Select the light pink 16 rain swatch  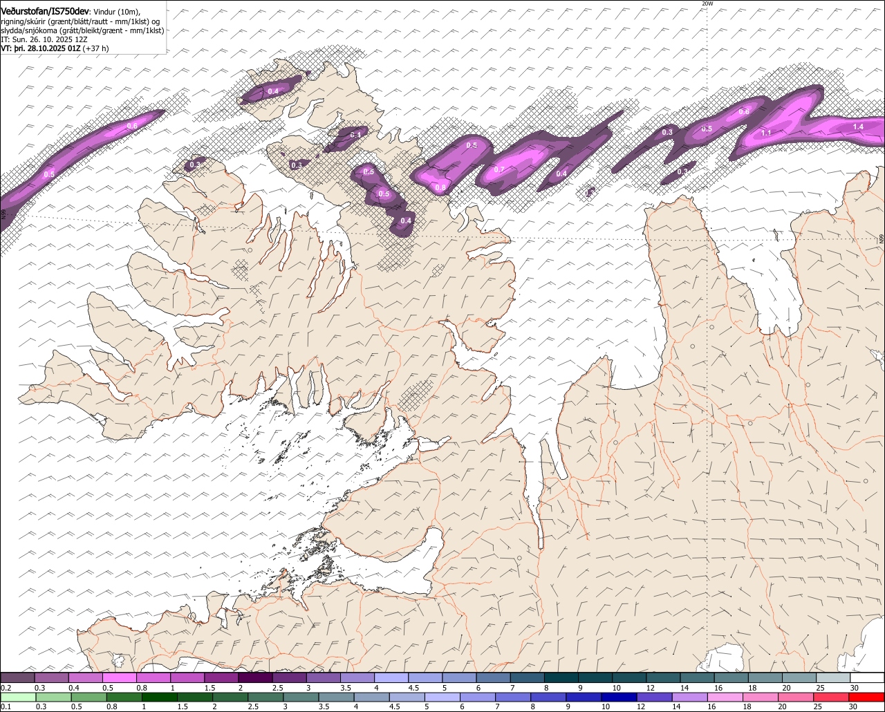click(725, 697)
